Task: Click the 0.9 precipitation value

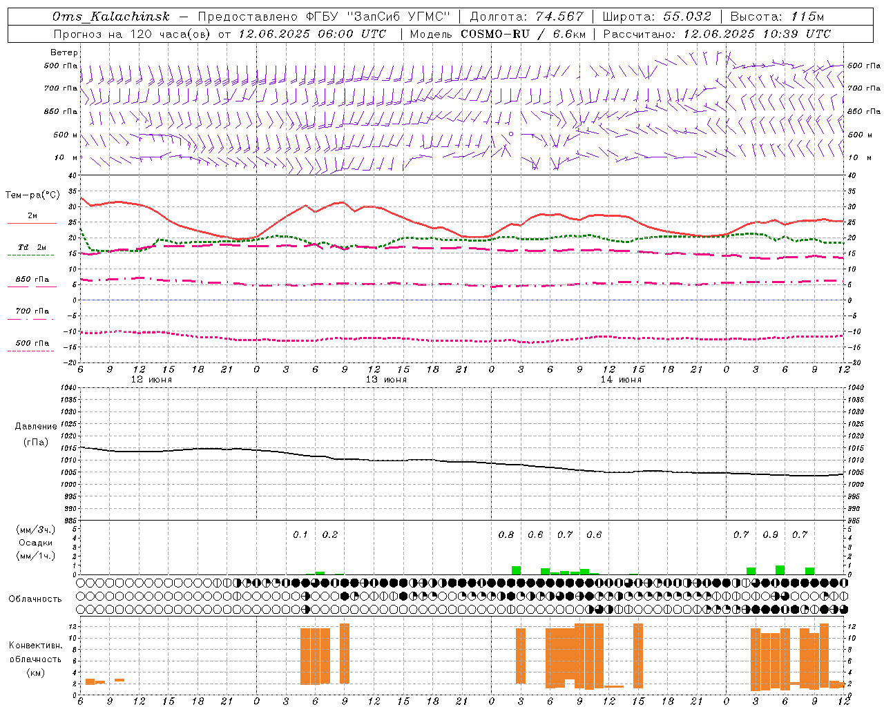Action: point(770,535)
